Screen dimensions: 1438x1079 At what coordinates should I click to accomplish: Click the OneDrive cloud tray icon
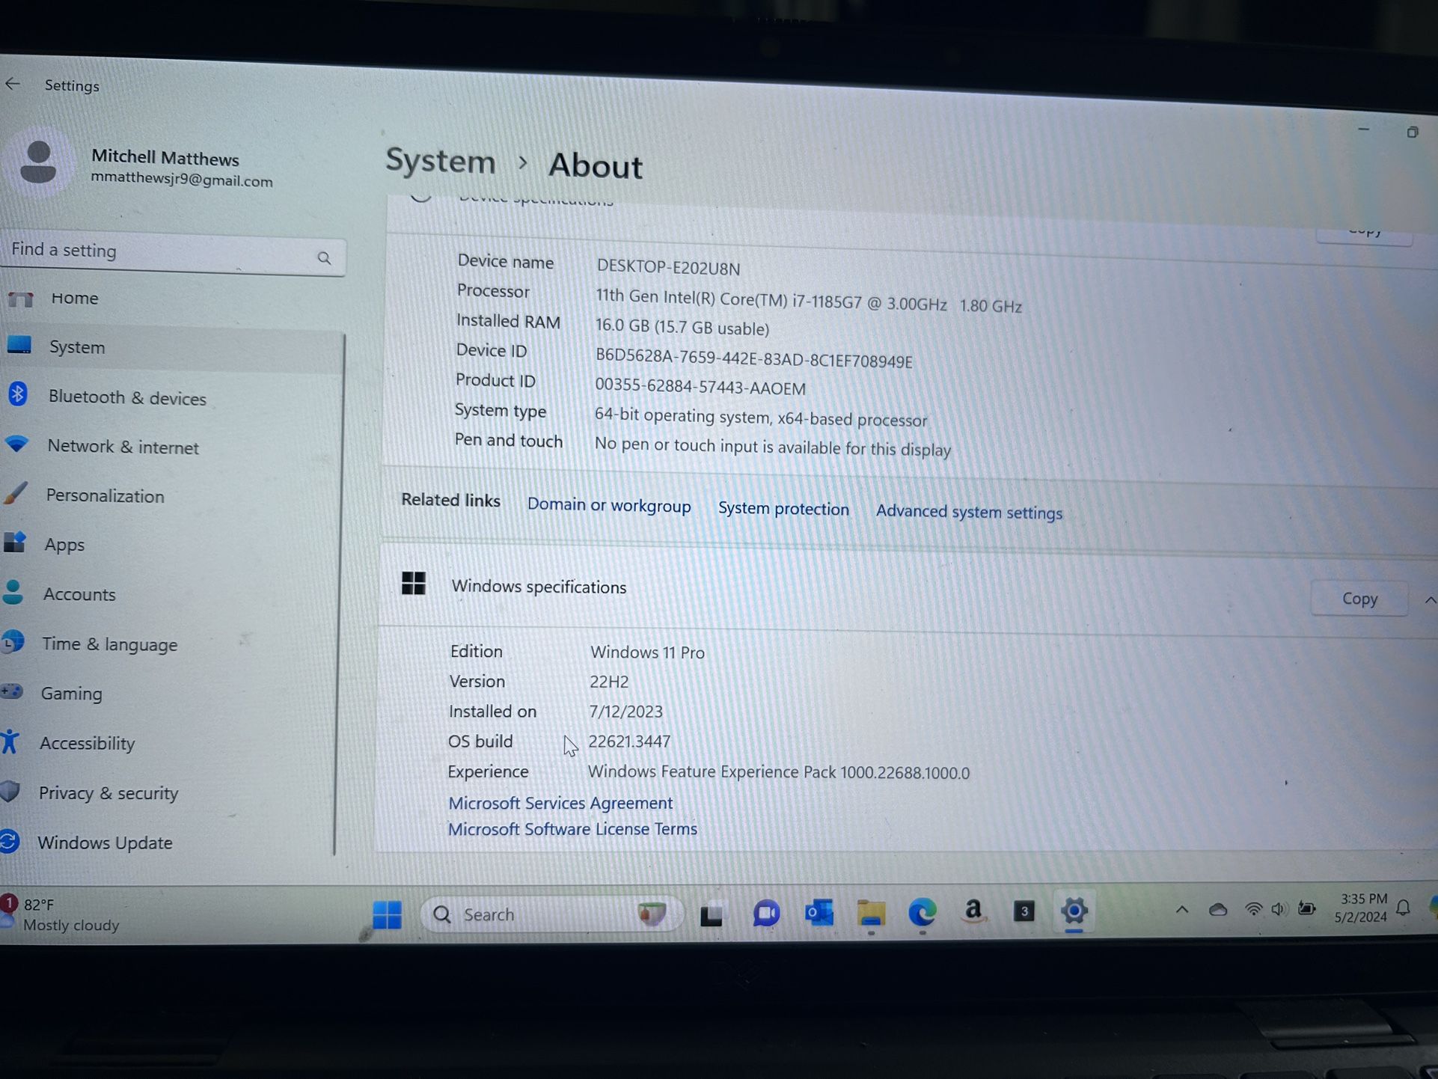[1218, 910]
